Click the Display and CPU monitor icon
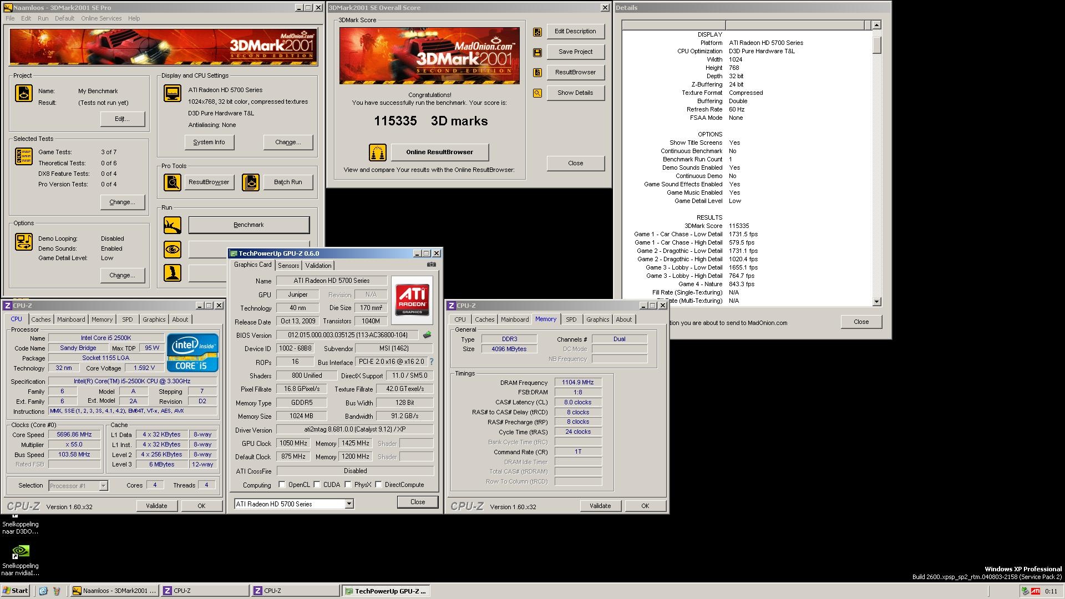This screenshot has height=599, width=1065. [x=173, y=93]
